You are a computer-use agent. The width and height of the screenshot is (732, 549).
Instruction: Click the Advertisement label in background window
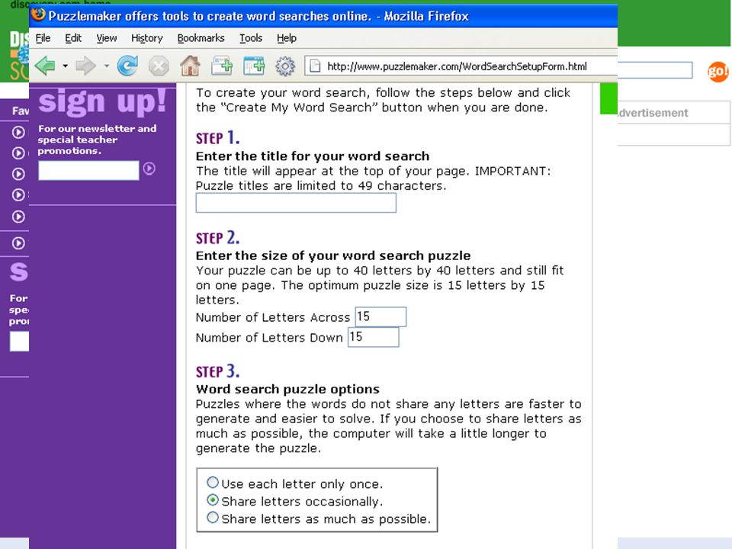point(653,113)
